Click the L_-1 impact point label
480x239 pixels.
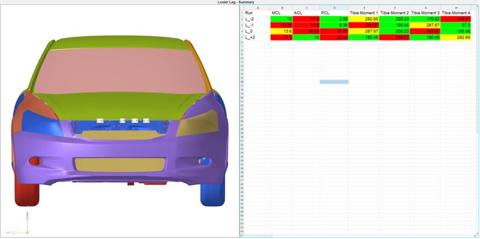[x=135, y=120]
